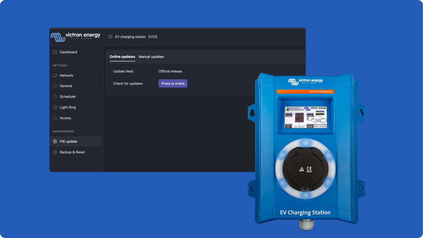Open the vertical dots menu in header
This screenshot has height=238, width=423.
point(303,36)
